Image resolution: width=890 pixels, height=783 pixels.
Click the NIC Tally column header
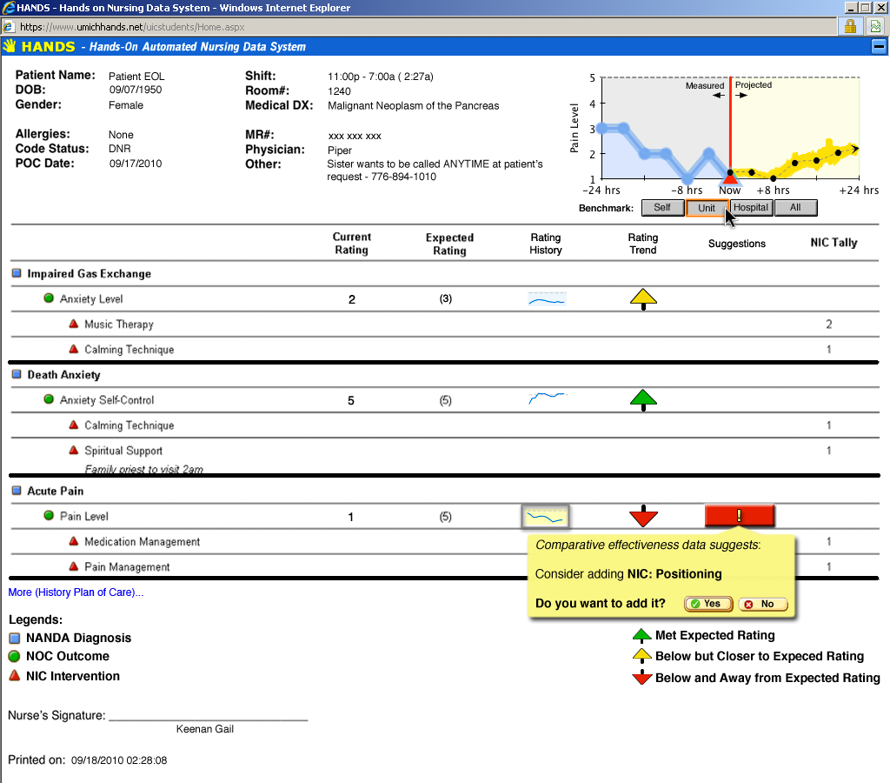pos(834,243)
